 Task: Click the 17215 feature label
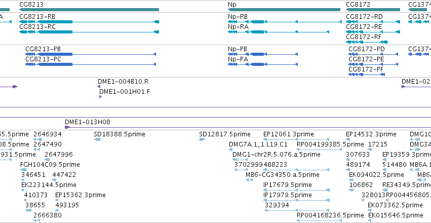378,144
